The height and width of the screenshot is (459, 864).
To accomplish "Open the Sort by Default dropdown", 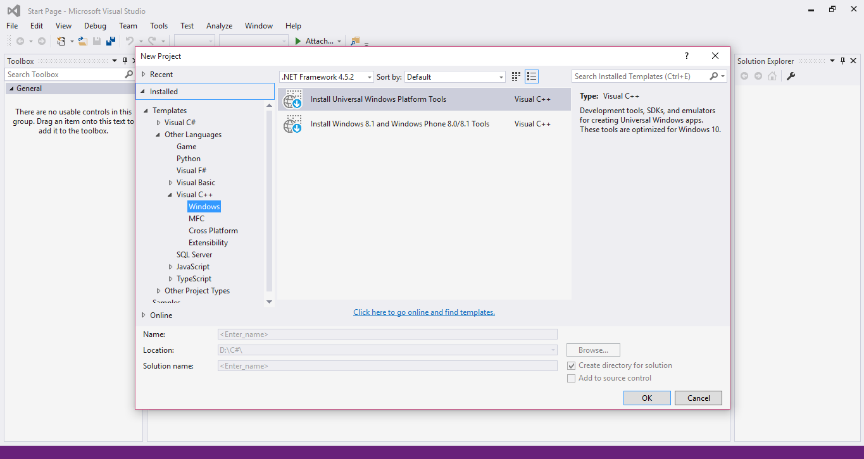I will (501, 77).
